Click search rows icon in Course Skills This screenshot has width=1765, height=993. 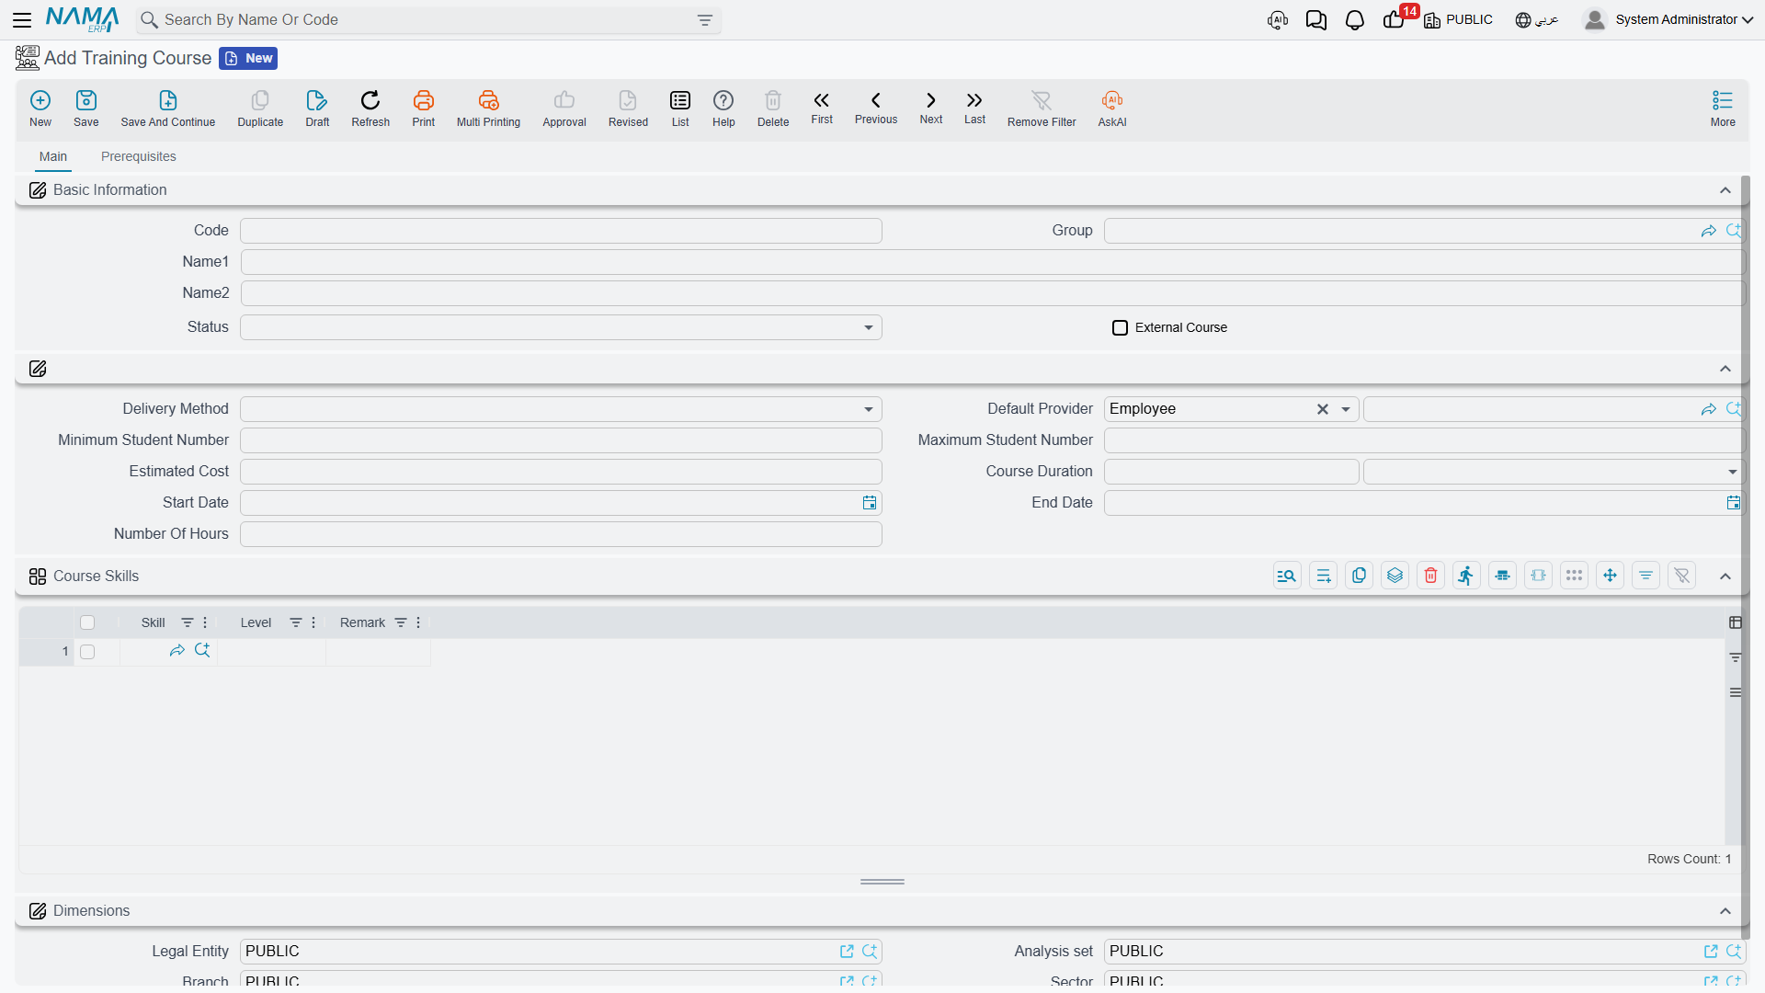pos(1287,576)
